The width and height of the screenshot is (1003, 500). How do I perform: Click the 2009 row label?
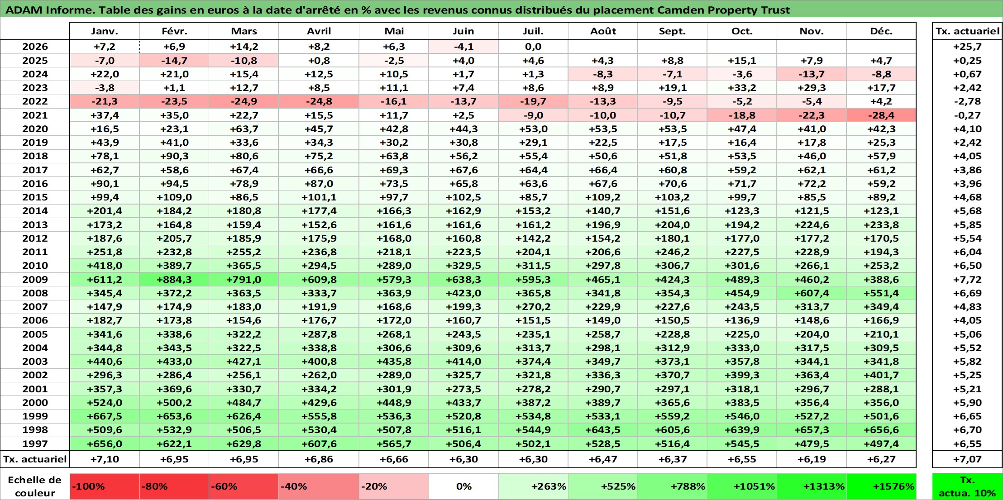(35, 280)
